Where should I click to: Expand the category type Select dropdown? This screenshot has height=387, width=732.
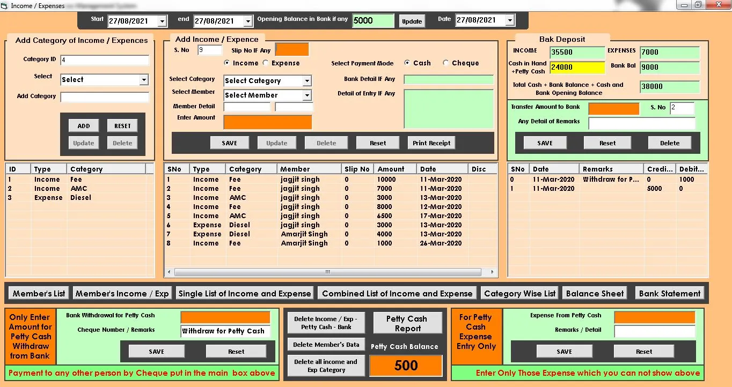(x=144, y=80)
